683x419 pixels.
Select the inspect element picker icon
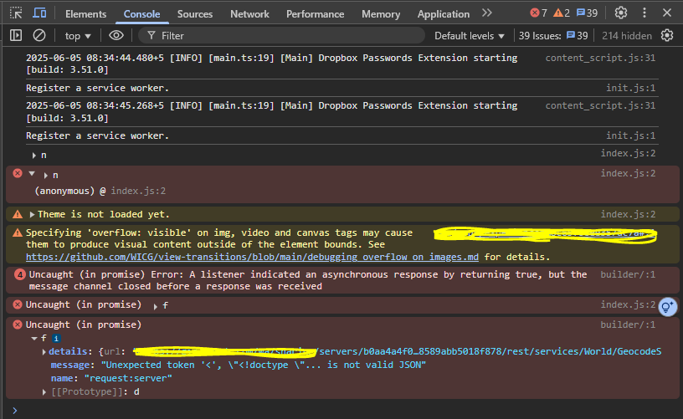tap(16, 13)
